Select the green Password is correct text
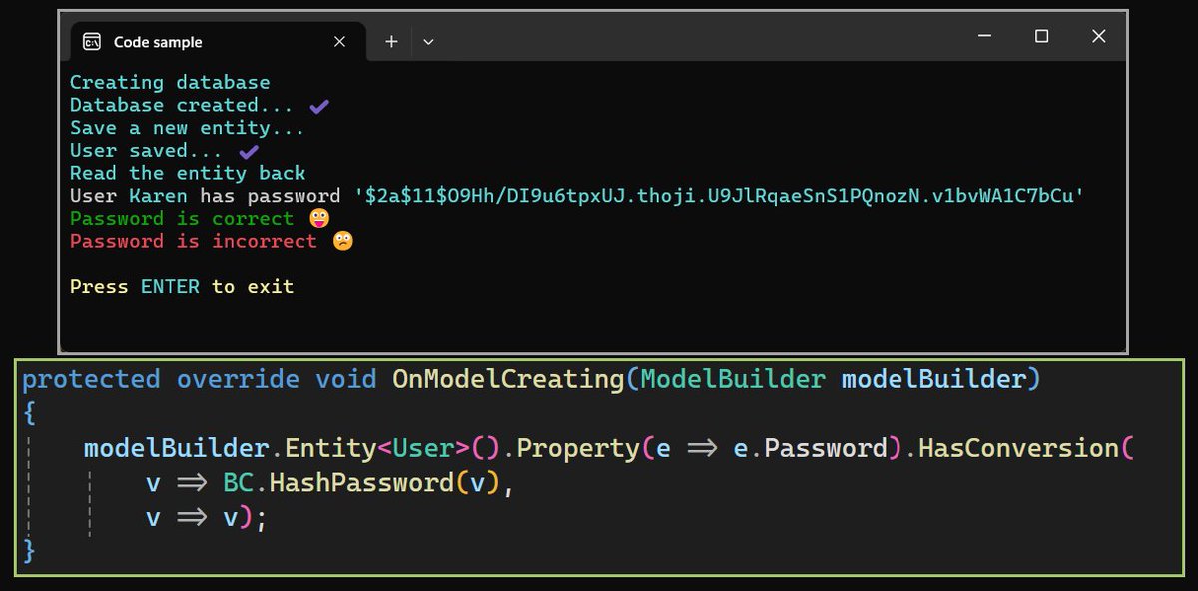This screenshot has width=1198, height=591. (x=184, y=218)
